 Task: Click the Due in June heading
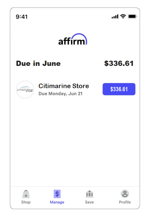38,63
